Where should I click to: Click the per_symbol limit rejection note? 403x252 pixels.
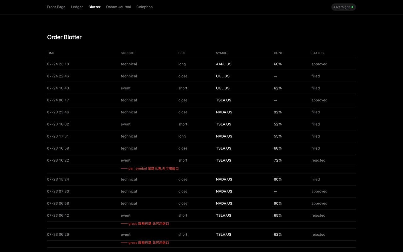point(150,169)
